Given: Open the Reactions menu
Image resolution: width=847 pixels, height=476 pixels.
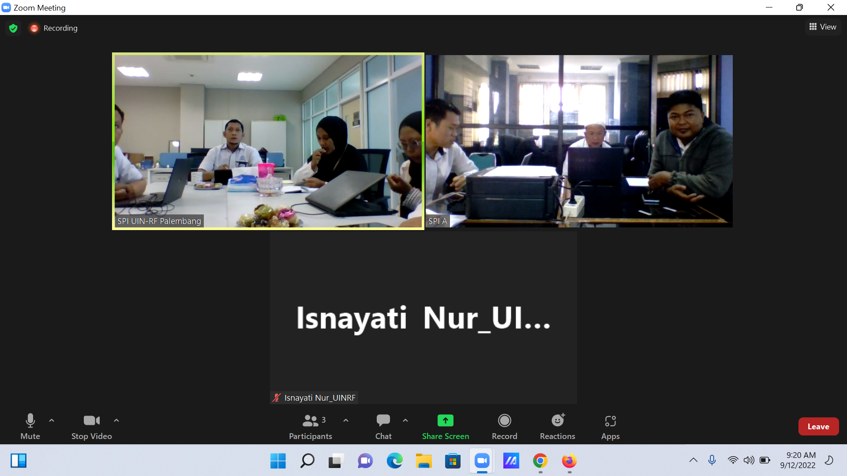Looking at the screenshot, I should pos(557,427).
